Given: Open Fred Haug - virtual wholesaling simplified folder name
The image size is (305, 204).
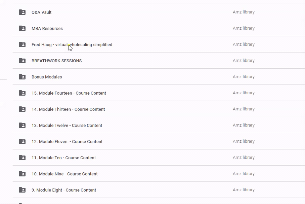Looking at the screenshot, I should pyautogui.click(x=72, y=44).
